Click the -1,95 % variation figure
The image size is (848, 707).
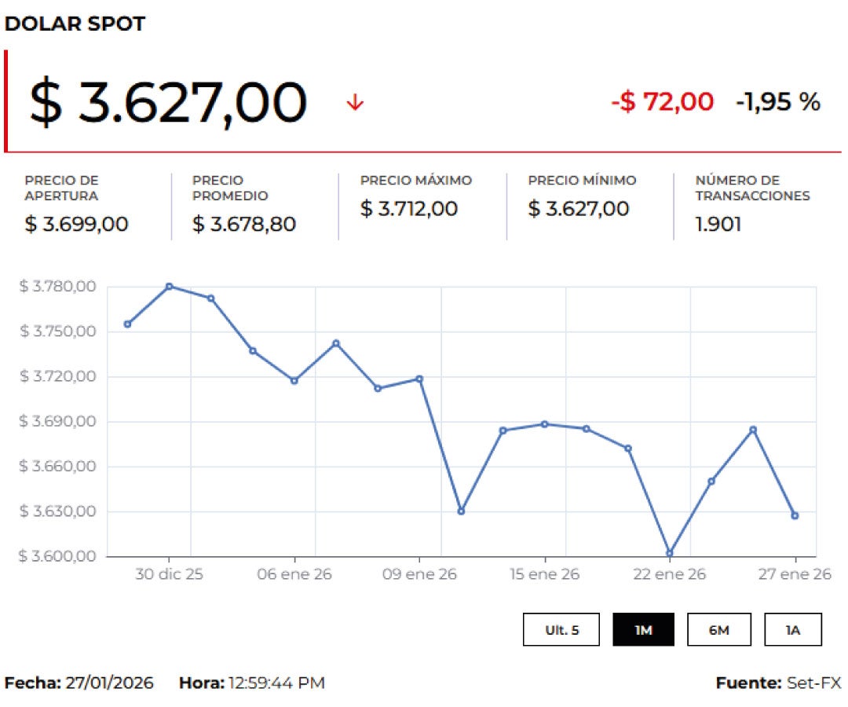(777, 101)
